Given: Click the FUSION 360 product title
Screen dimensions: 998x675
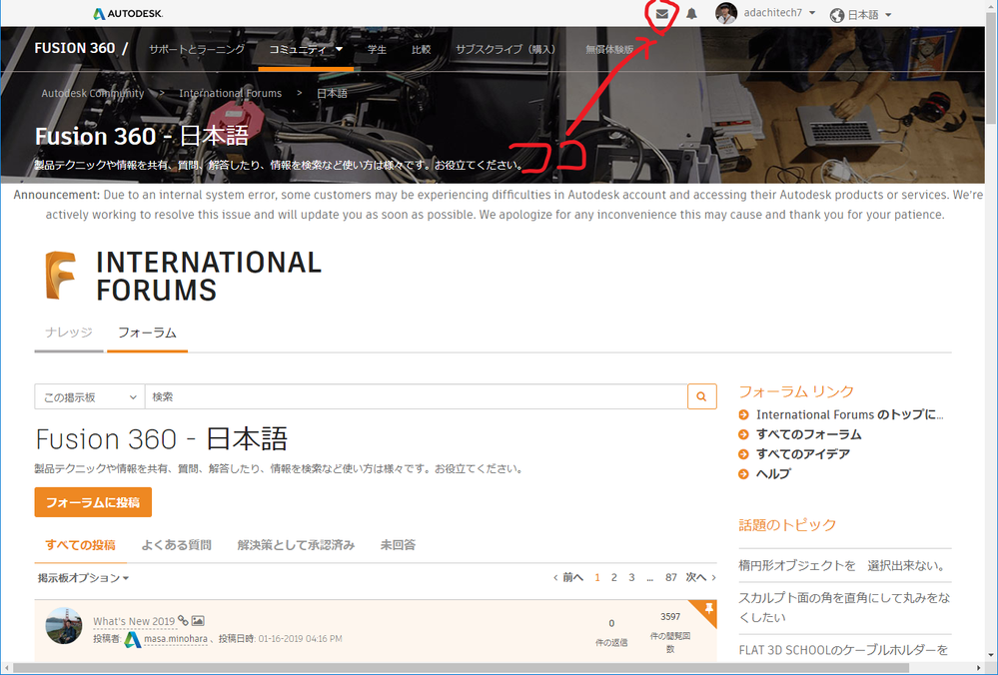Looking at the screenshot, I should click(x=75, y=48).
